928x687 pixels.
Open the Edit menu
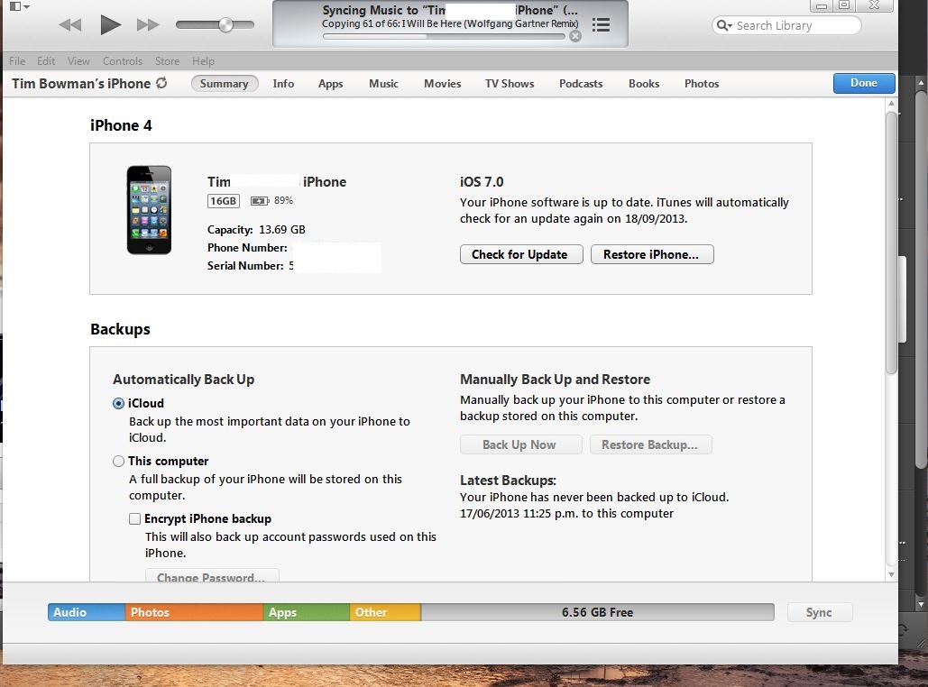point(46,61)
